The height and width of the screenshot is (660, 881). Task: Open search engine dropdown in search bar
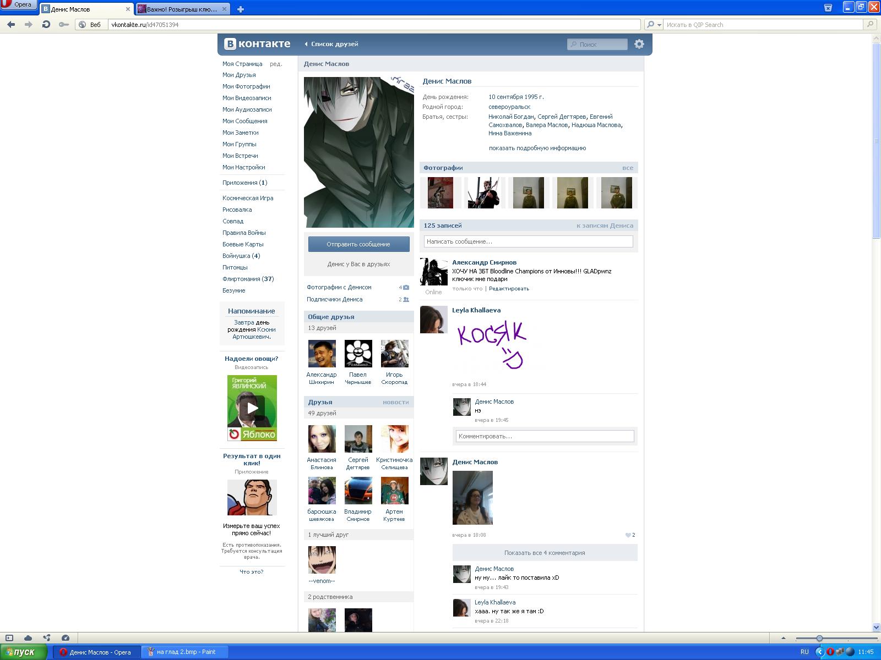click(x=654, y=24)
